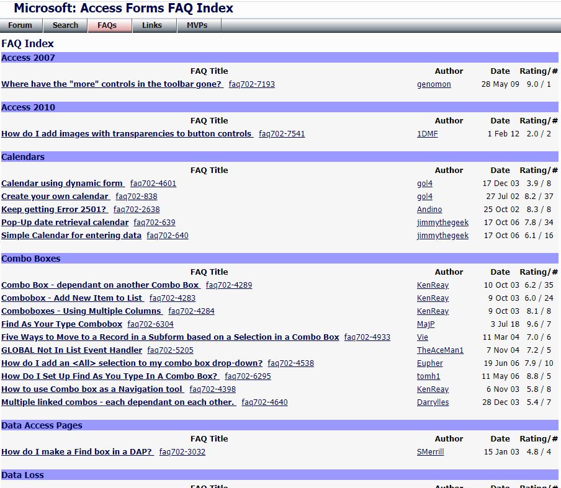The width and height of the screenshot is (561, 488).
Task: Click author Darrylles link
Action: (x=433, y=402)
